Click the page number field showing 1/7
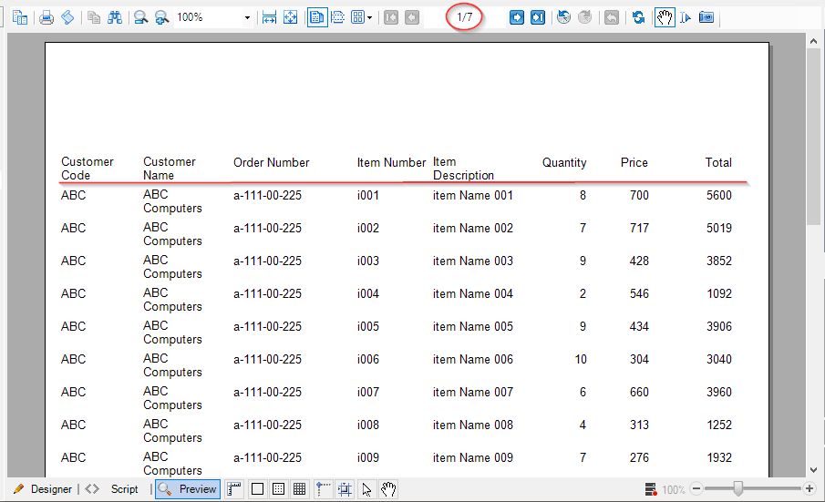The height and width of the screenshot is (502, 825). 465,17
